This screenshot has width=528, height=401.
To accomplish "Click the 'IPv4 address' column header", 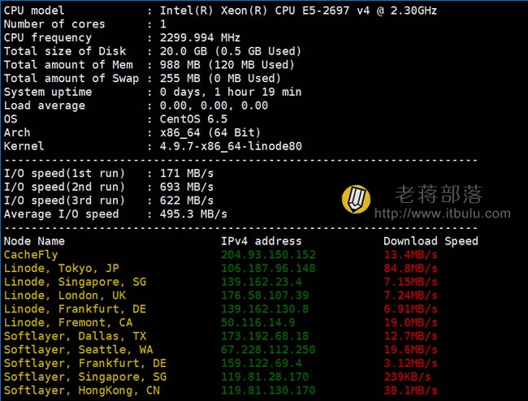I will point(262,241).
